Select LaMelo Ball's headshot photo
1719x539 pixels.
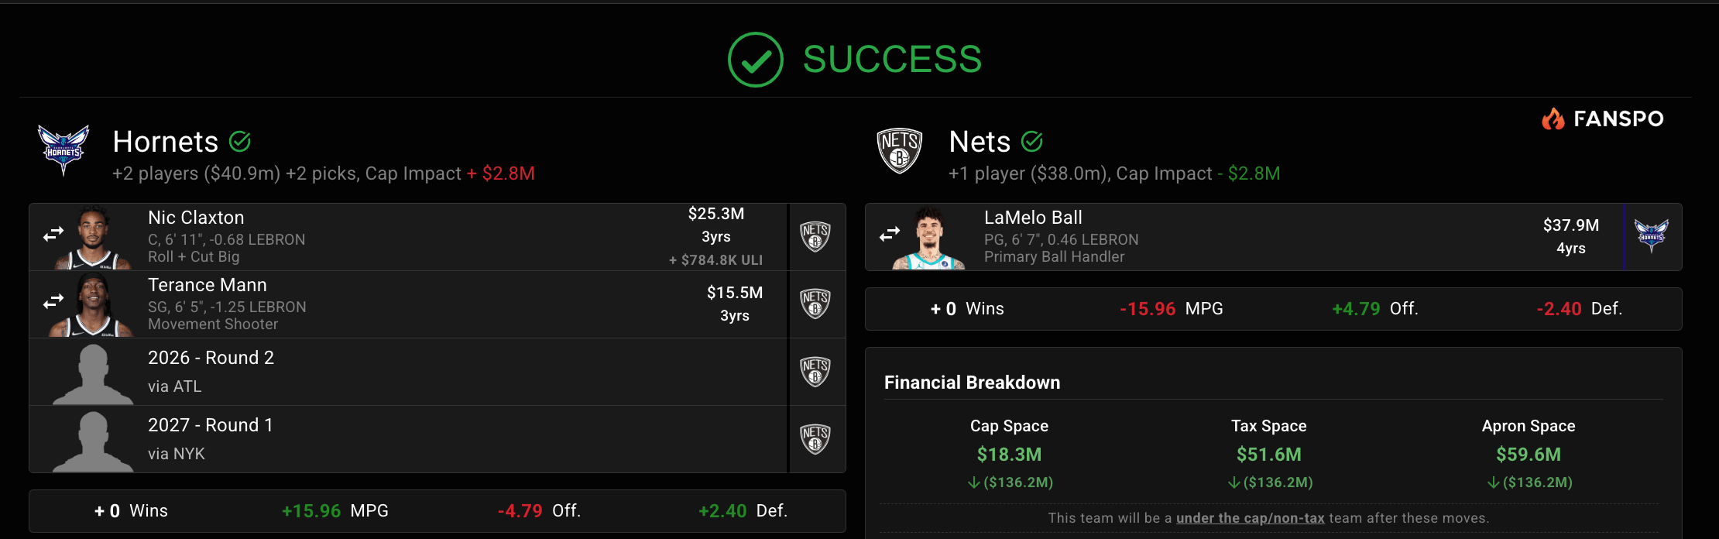click(x=929, y=238)
